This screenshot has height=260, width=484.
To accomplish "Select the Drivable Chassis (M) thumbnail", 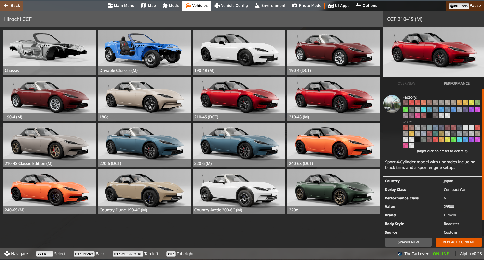I will coord(144,52).
